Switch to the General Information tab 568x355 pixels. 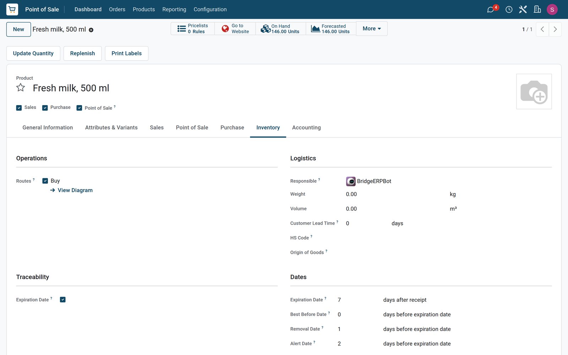tap(48, 127)
